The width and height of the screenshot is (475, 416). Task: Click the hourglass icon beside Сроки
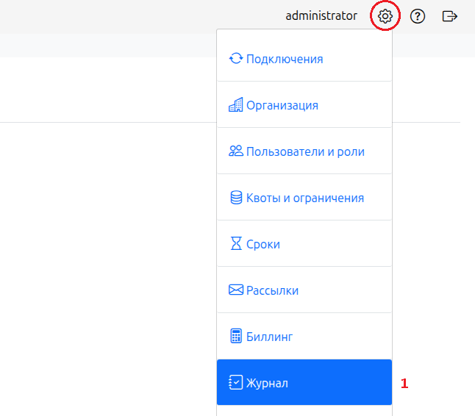coord(236,244)
